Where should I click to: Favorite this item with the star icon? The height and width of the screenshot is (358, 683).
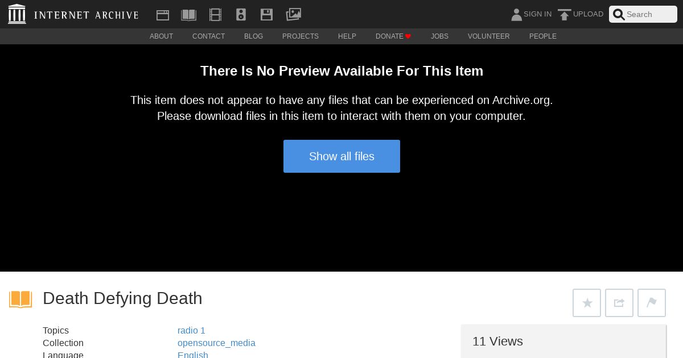587,303
